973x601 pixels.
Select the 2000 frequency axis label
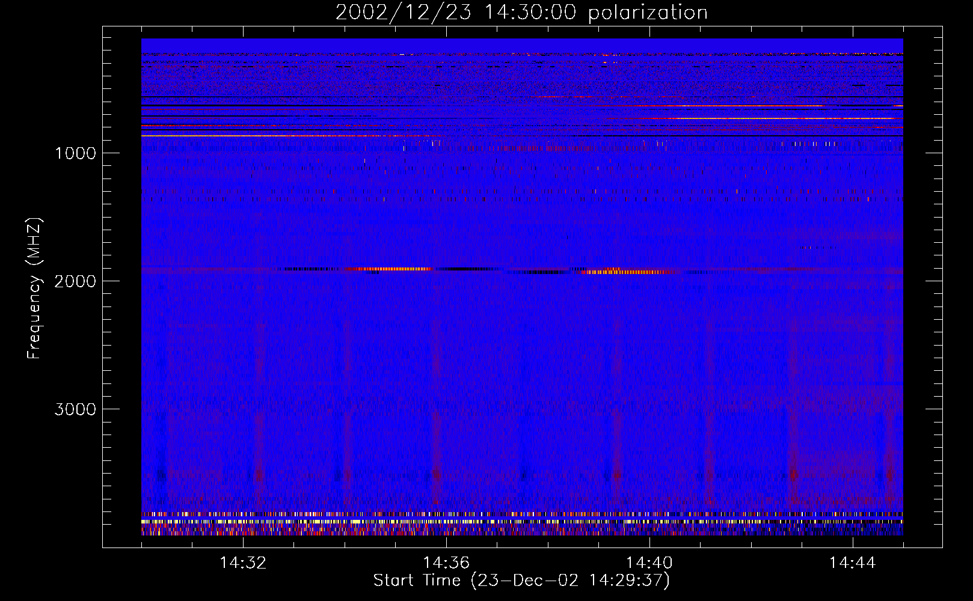pos(75,281)
